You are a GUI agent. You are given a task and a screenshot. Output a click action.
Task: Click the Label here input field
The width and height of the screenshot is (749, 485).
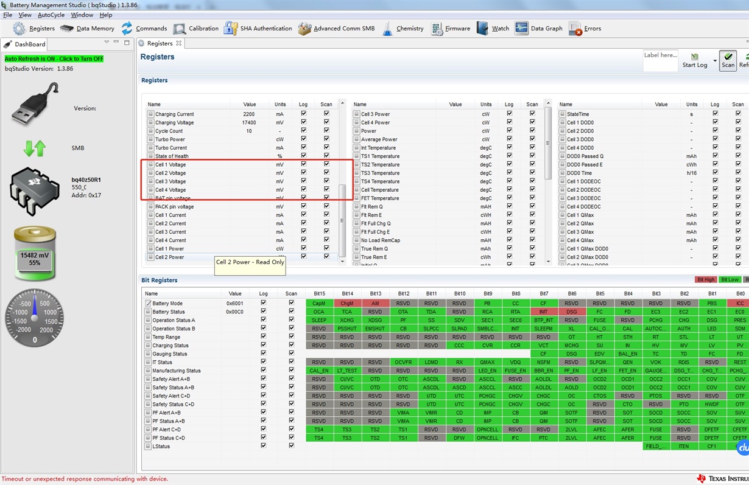(x=660, y=60)
